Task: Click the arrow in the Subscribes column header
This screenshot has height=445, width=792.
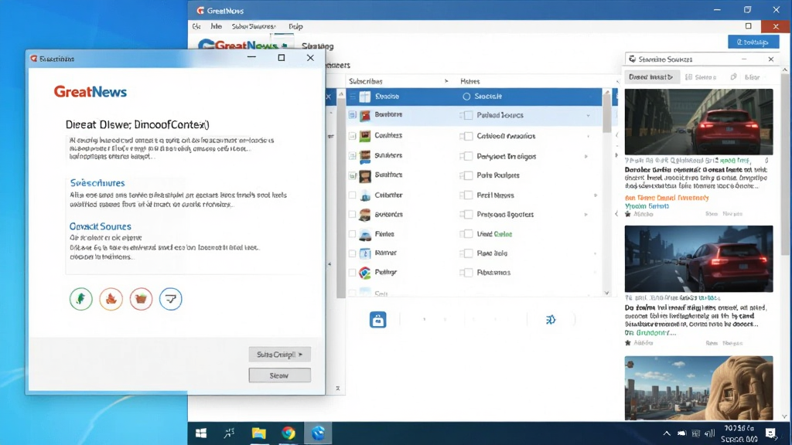Action: 446,81
